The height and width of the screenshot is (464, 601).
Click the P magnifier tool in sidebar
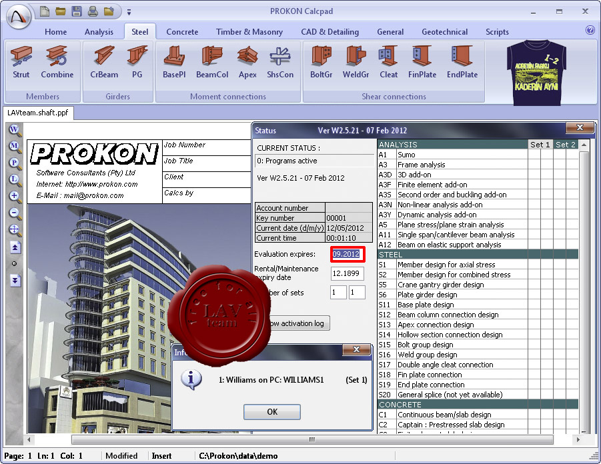[x=15, y=163]
